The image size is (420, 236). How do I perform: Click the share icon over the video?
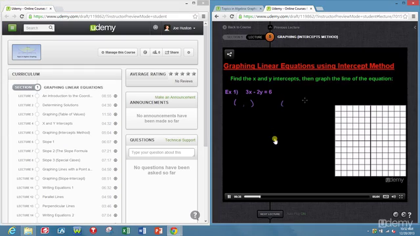click(x=229, y=54)
